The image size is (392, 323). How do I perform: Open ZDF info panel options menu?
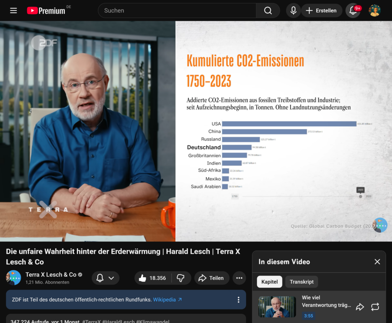tap(238, 300)
